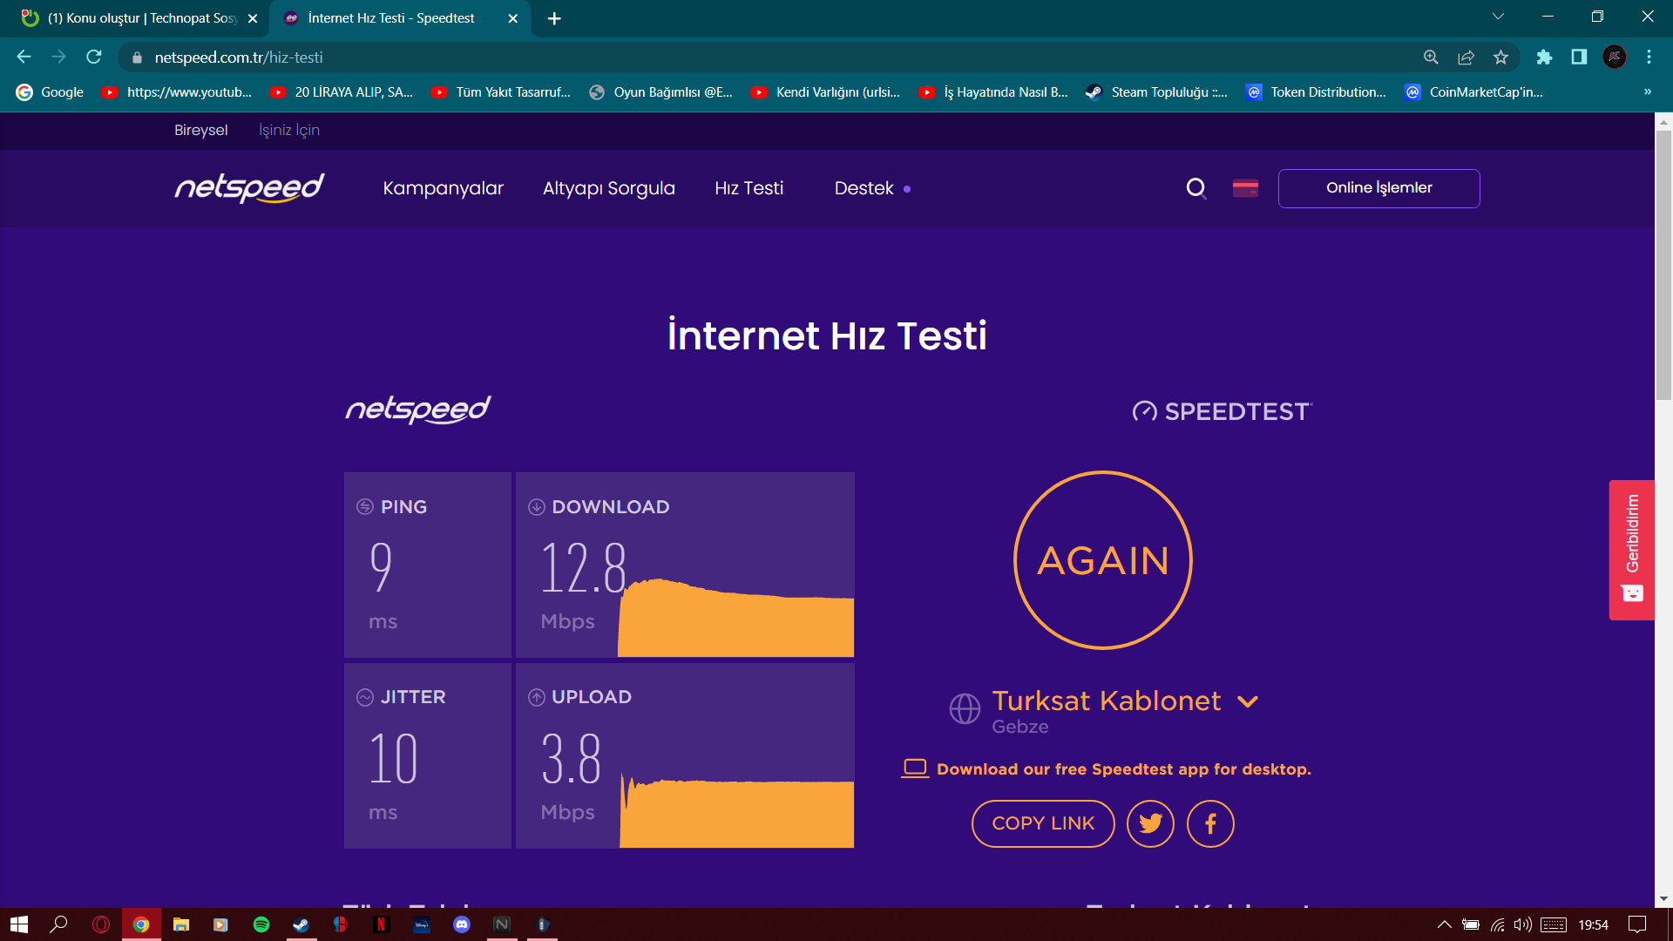Image resolution: width=1673 pixels, height=941 pixels.
Task: Click the site search magnifier icon
Action: [x=1196, y=188]
